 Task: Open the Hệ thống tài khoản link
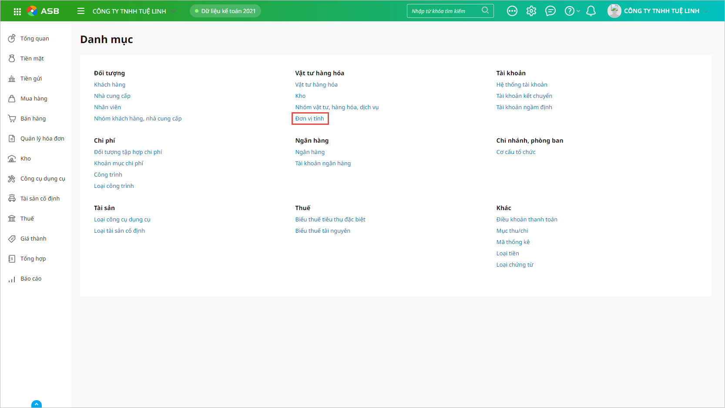[x=522, y=85]
